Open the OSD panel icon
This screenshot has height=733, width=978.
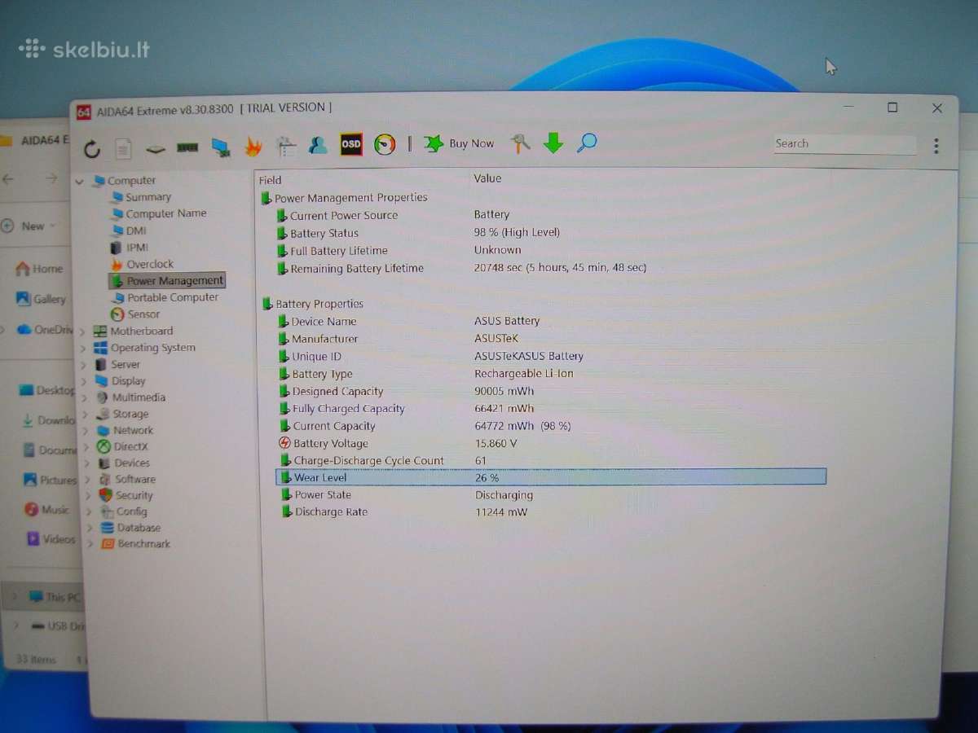[351, 144]
